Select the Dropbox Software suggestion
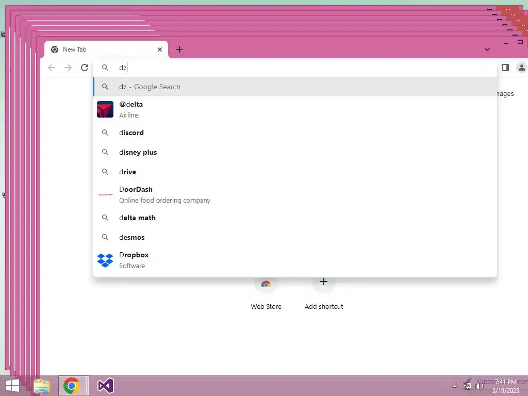This screenshot has width=528, height=396. [294, 260]
